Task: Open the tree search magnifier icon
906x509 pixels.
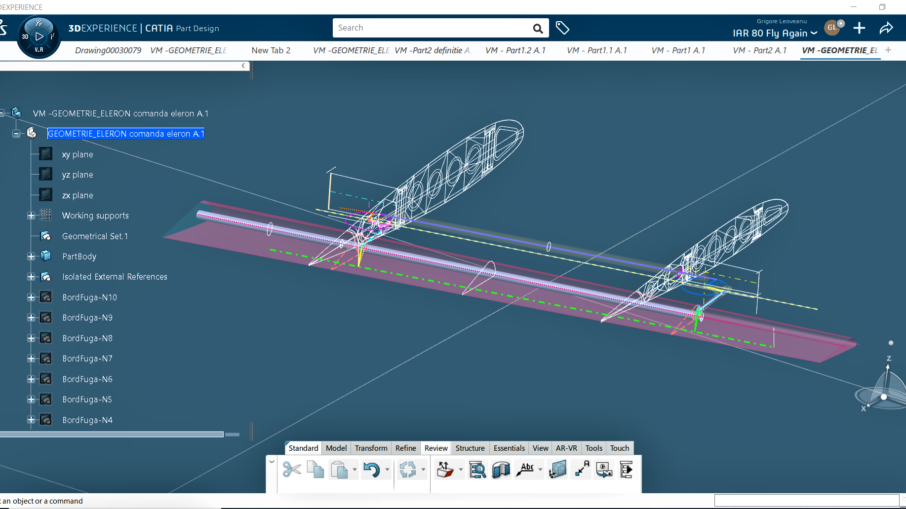Action: click(x=477, y=470)
